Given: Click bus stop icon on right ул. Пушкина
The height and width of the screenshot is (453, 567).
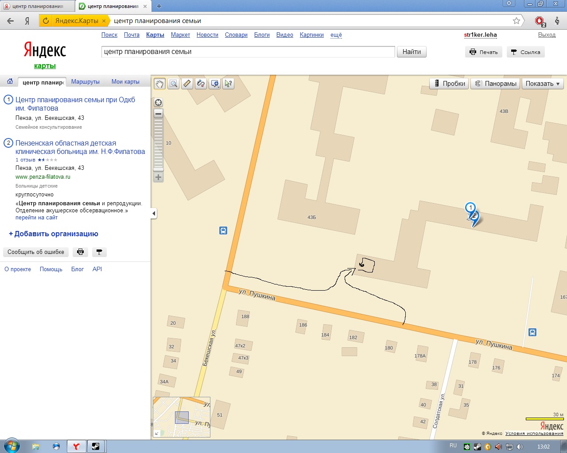Looking at the screenshot, I should tap(532, 332).
